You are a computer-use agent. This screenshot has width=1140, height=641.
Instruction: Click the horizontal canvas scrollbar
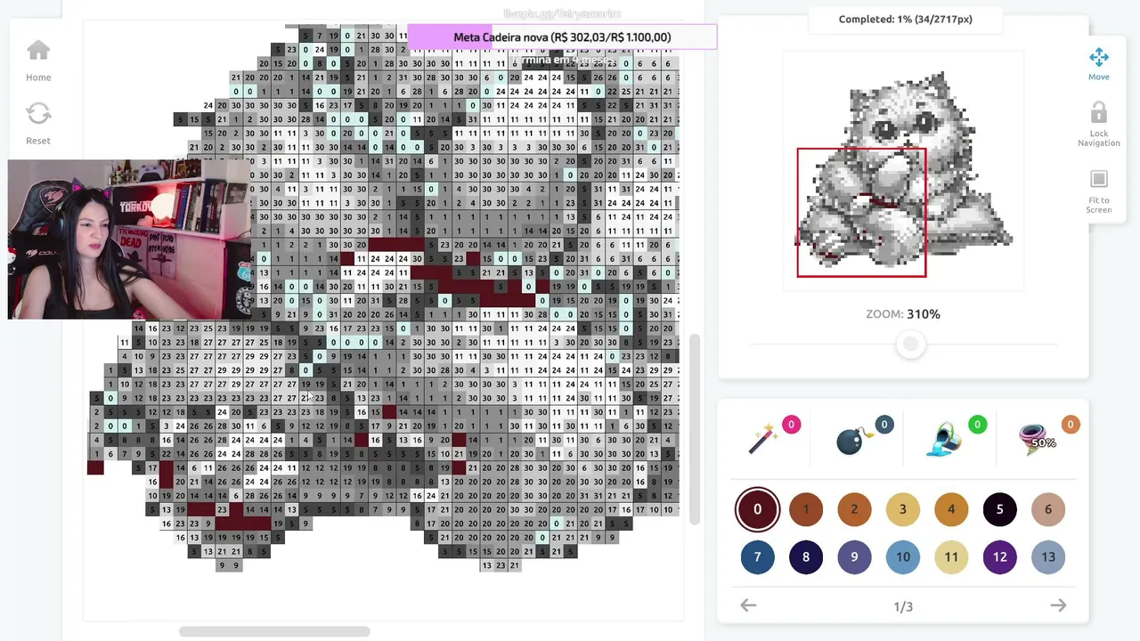coord(274,631)
